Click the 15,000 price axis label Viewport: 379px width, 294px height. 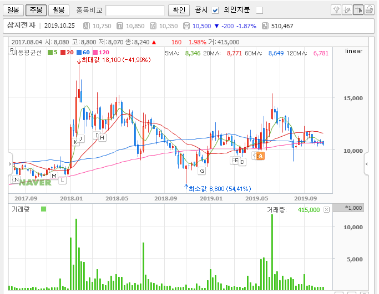point(353,98)
